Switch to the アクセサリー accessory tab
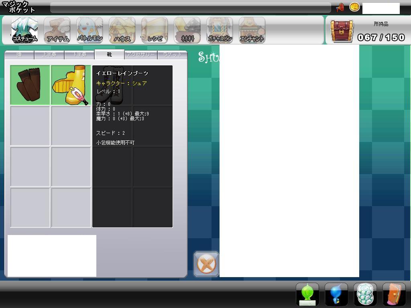Screen dimensions: 411x308 140,55
